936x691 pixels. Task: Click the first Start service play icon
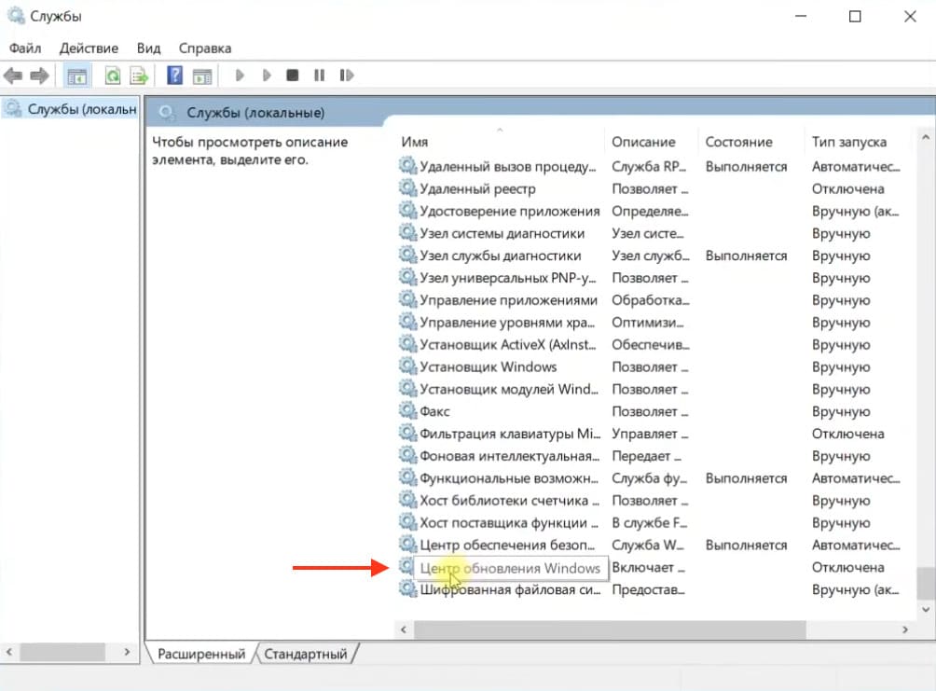240,76
